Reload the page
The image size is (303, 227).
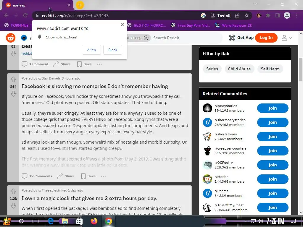pyautogui.click(x=25, y=15)
